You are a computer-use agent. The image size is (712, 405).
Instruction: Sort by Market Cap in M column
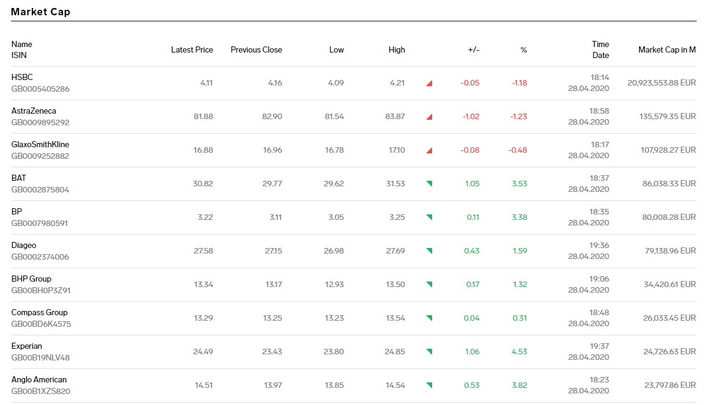tap(667, 50)
